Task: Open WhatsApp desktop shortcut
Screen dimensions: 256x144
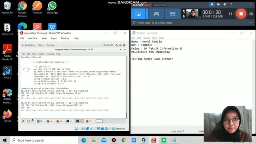Action: 52,8
